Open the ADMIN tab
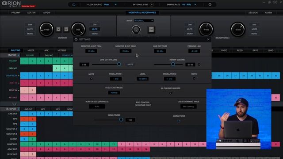The height and width of the screenshot is (159, 283). click(x=268, y=13)
